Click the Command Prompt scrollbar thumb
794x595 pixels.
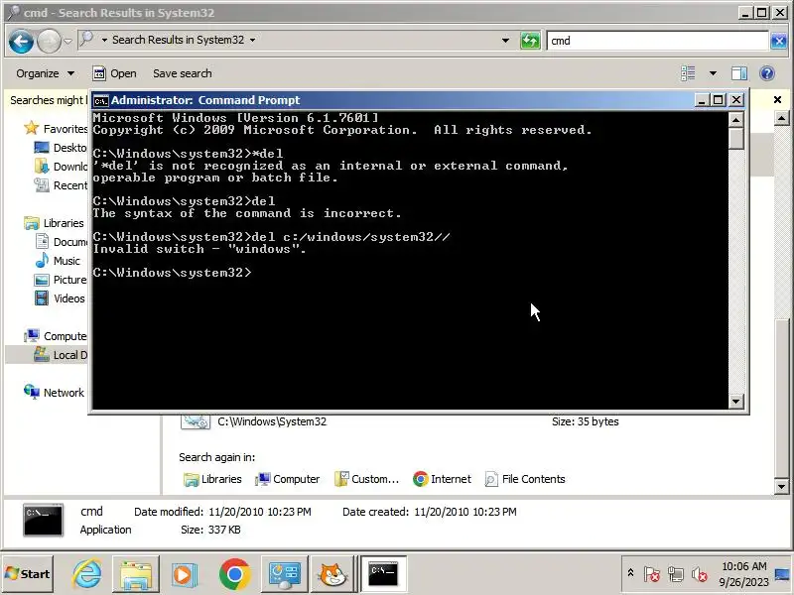[x=735, y=138]
